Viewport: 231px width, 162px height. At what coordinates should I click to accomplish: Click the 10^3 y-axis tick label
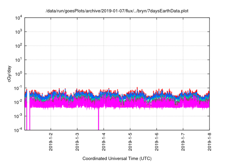[x=19, y=31]
